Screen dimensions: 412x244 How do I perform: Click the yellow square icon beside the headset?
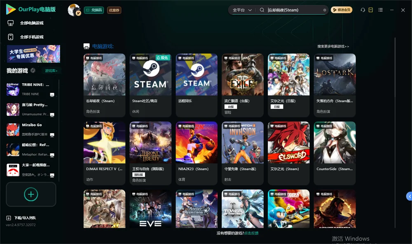coord(371,10)
